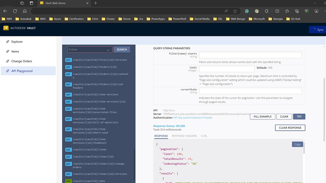Click the filter[name]-starts input field
Viewport: 326px width, 183px height.
(250, 55)
